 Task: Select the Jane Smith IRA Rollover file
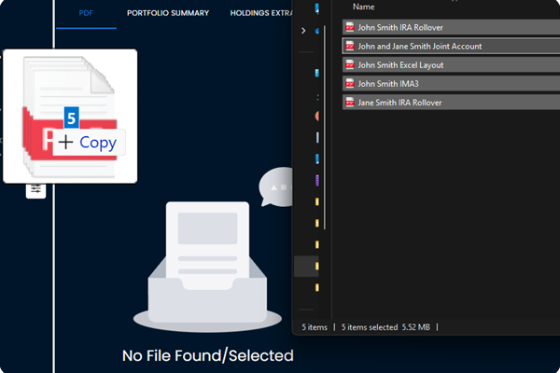(x=451, y=103)
